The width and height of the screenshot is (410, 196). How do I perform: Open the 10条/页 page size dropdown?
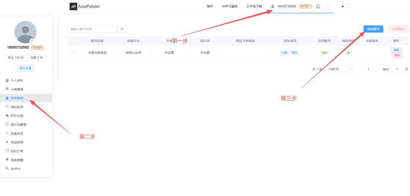point(340,69)
